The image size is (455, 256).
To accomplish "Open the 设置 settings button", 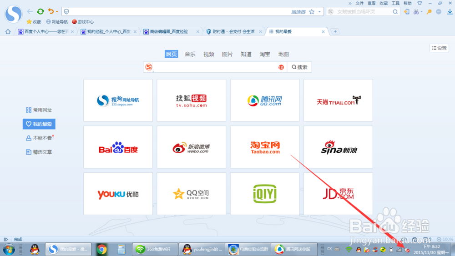I will pyautogui.click(x=440, y=48).
